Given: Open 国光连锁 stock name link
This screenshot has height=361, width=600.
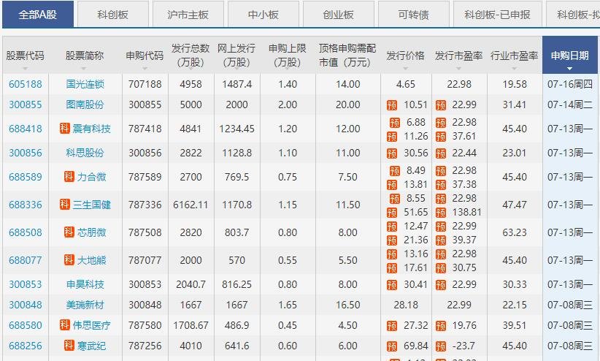Looking at the screenshot, I should click(85, 84).
